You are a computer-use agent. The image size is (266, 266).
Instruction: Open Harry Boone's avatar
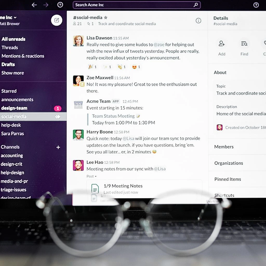78,135
